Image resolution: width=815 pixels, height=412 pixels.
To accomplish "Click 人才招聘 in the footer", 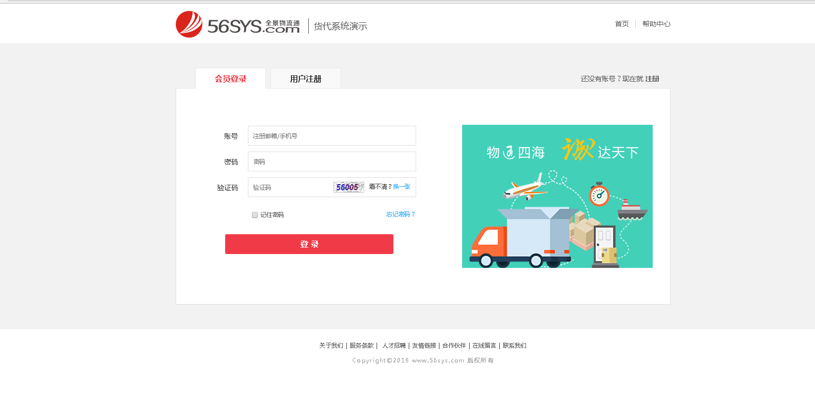I will (x=394, y=346).
